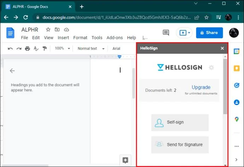This screenshot has height=167, width=244.
Task: Close the HelloSign sidebar
Action: (x=222, y=48)
